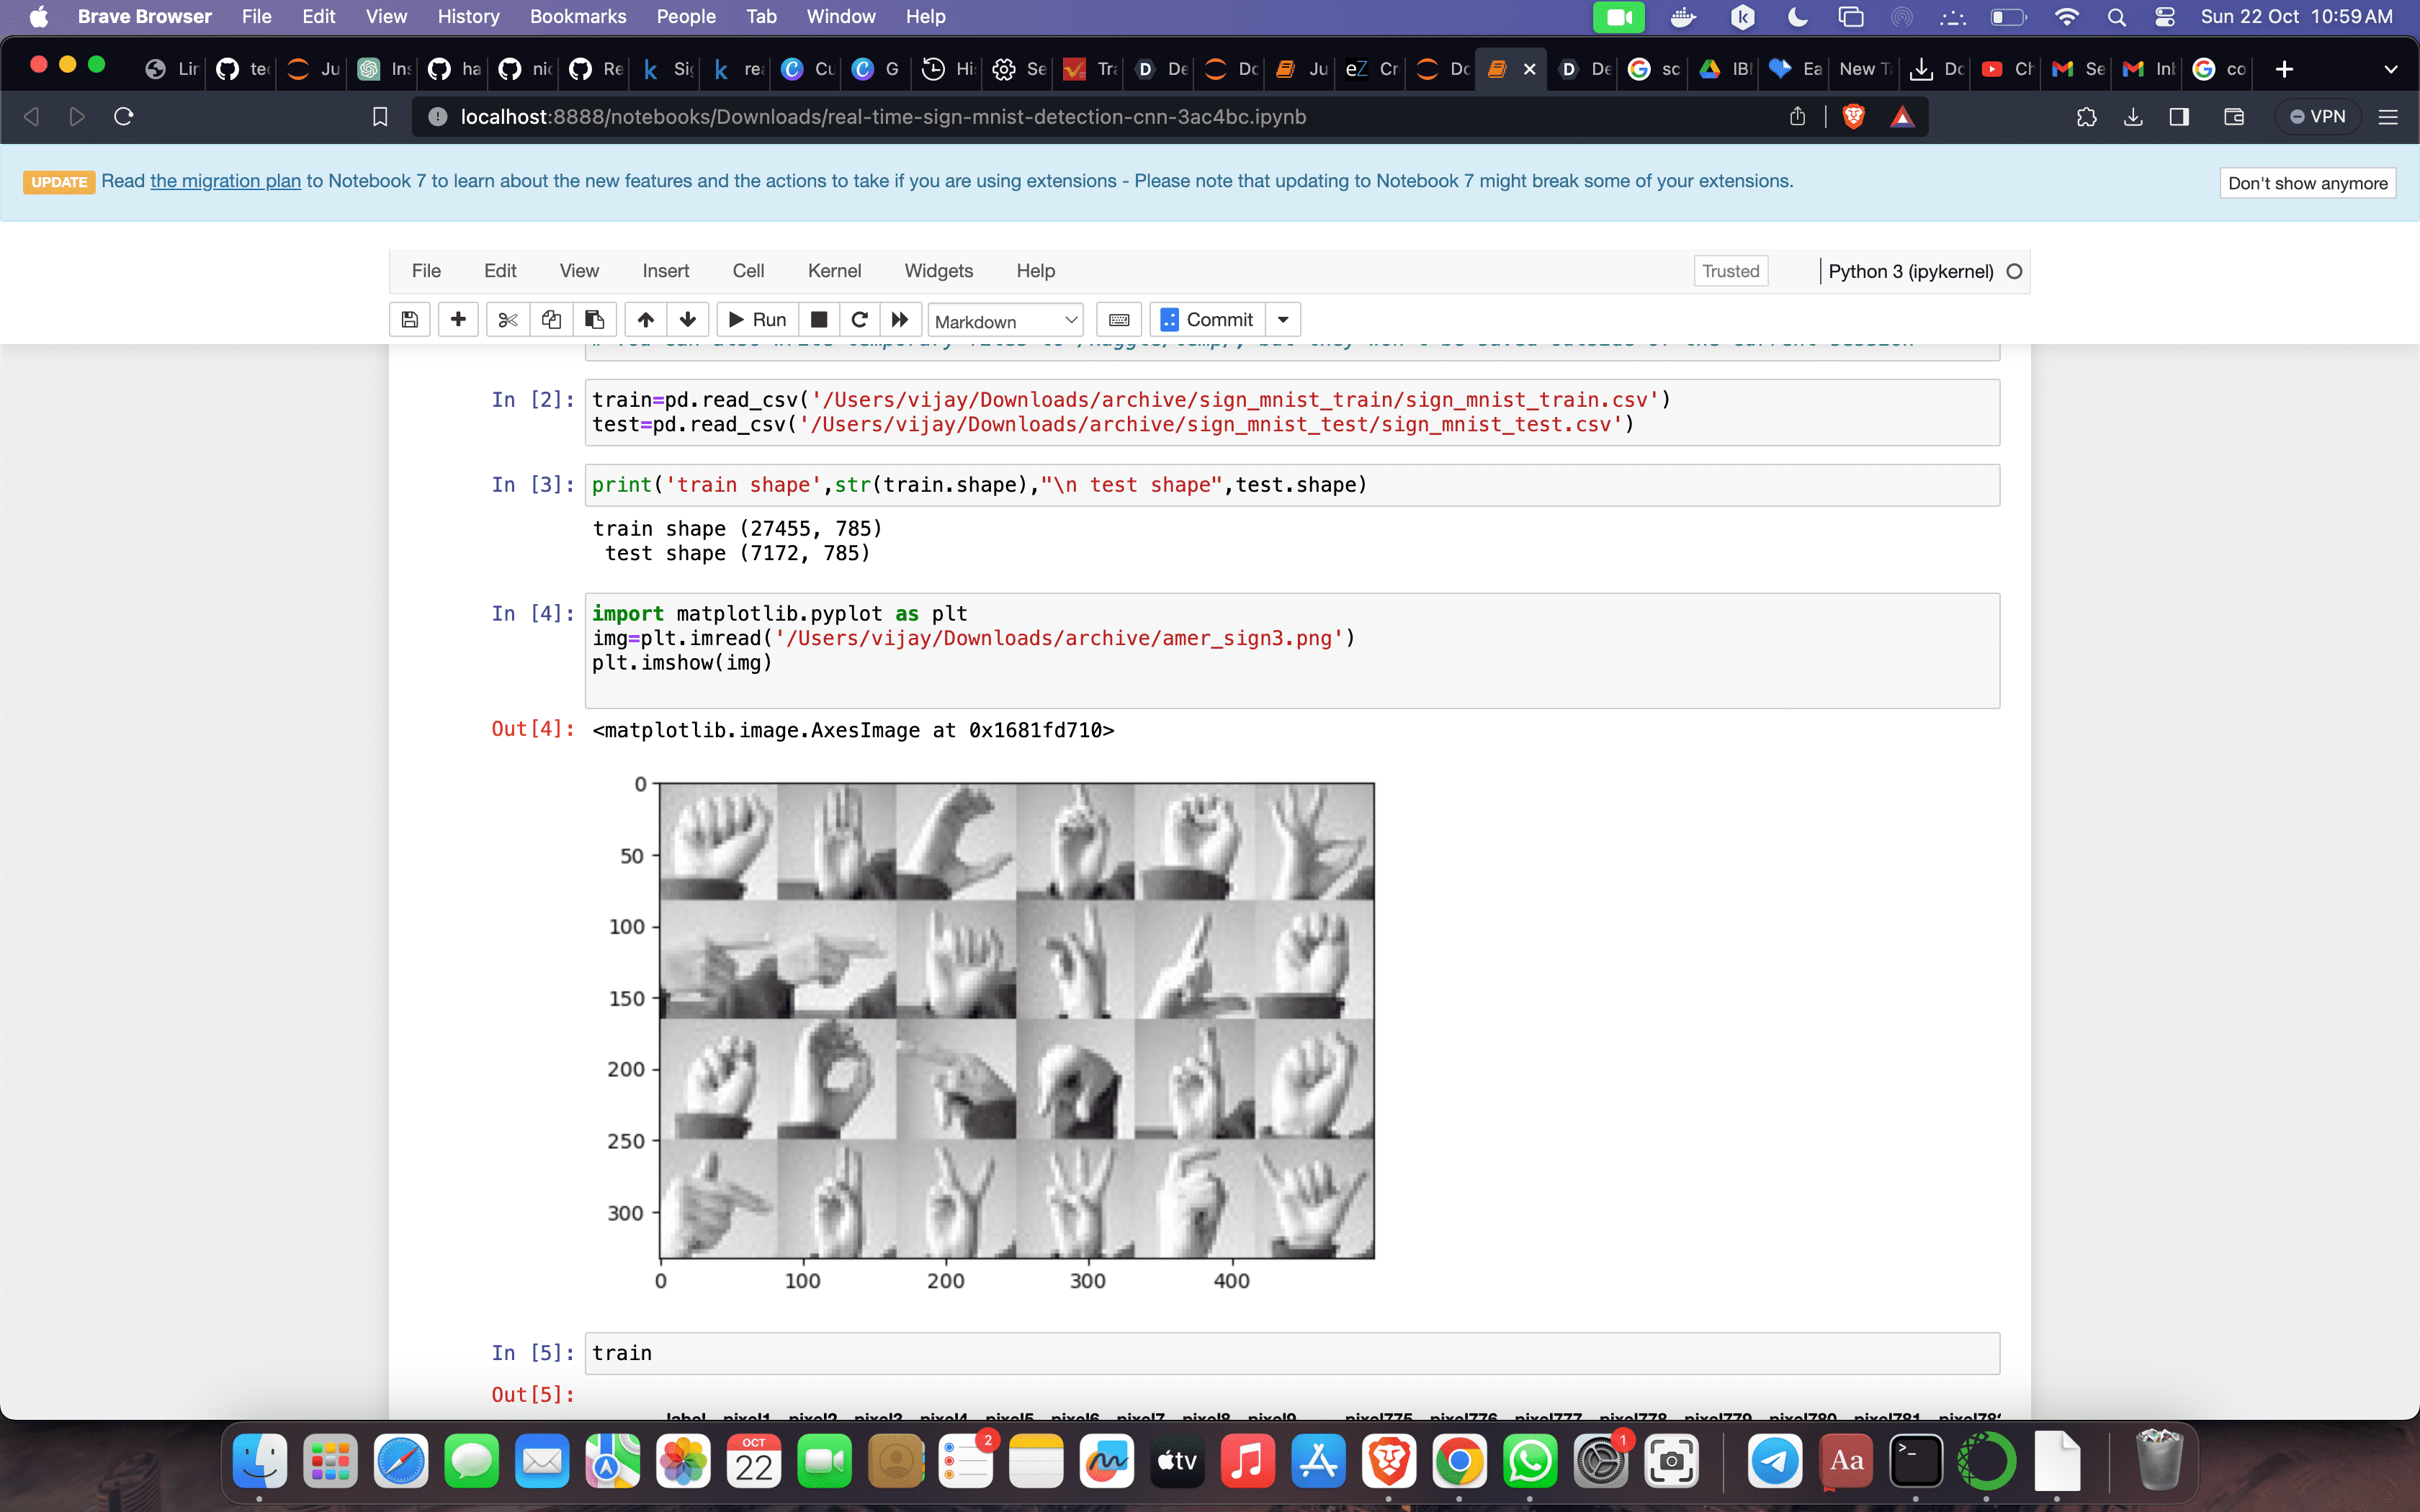Screen dimensions: 2420x1512
Task: Bookmark this page icon in address bar
Action: [380, 117]
